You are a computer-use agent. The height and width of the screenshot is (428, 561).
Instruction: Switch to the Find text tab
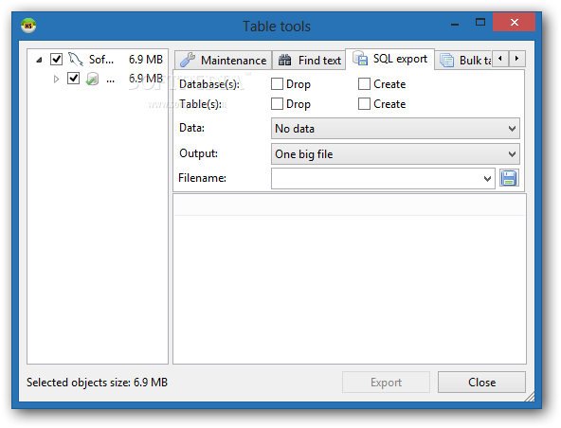pyautogui.click(x=309, y=60)
